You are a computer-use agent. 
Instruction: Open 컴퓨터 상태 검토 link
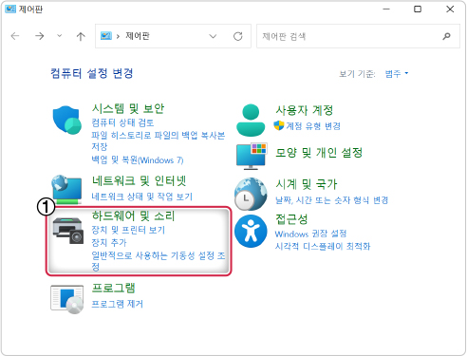(122, 122)
